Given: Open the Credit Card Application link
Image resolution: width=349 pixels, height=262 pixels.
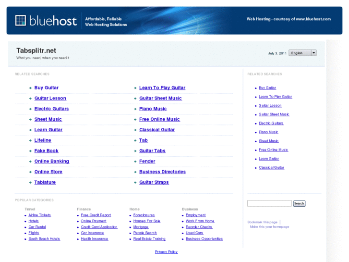Looking at the screenshot, I should [x=99, y=227].
